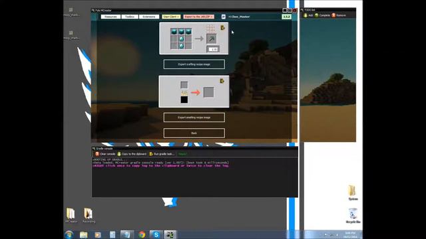Click Copy to the clipboard in Gradle console
The width and height of the screenshot is (426, 239).
pos(132,154)
